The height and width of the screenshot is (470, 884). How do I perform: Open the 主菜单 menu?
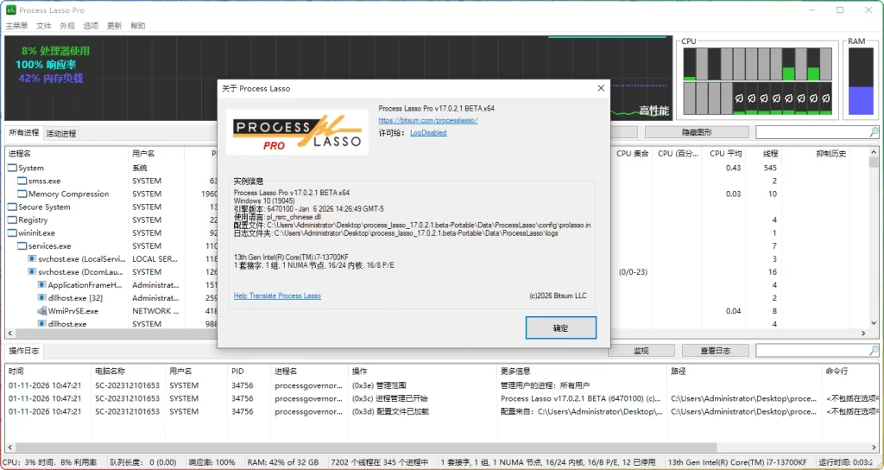[16, 25]
